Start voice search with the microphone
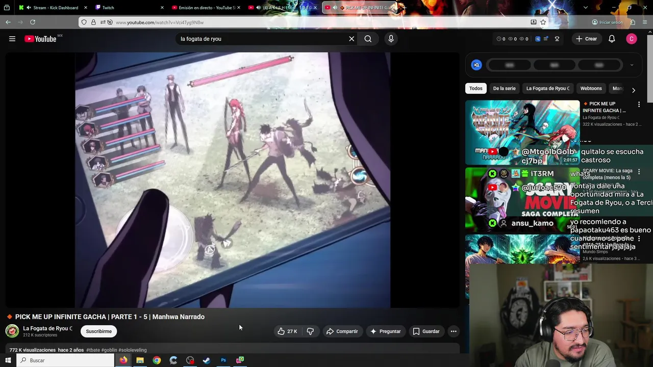Image resolution: width=653 pixels, height=367 pixels. [x=391, y=39]
